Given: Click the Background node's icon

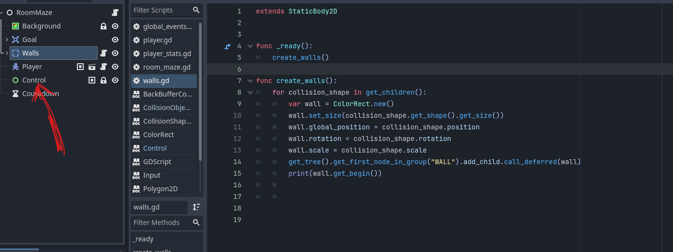Looking at the screenshot, I should click(15, 26).
